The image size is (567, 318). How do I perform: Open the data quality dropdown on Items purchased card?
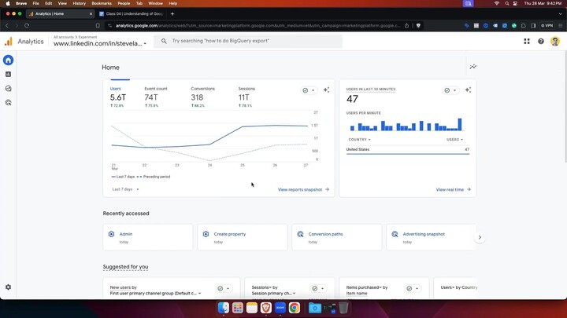pyautogui.click(x=413, y=288)
